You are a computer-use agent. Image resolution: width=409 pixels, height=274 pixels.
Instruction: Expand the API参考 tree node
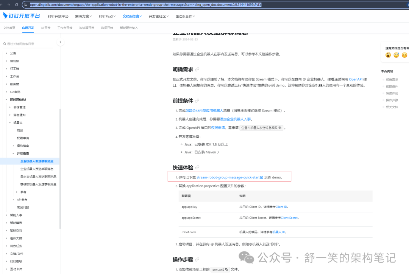pos(13,200)
